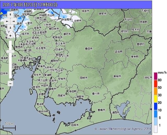Click the 安城市 label on the map

pyautogui.click(x=62, y=79)
